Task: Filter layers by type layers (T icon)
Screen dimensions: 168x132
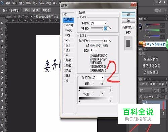Action: 157,84
